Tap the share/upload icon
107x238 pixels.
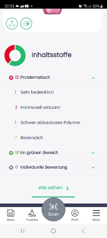click(x=12, y=24)
